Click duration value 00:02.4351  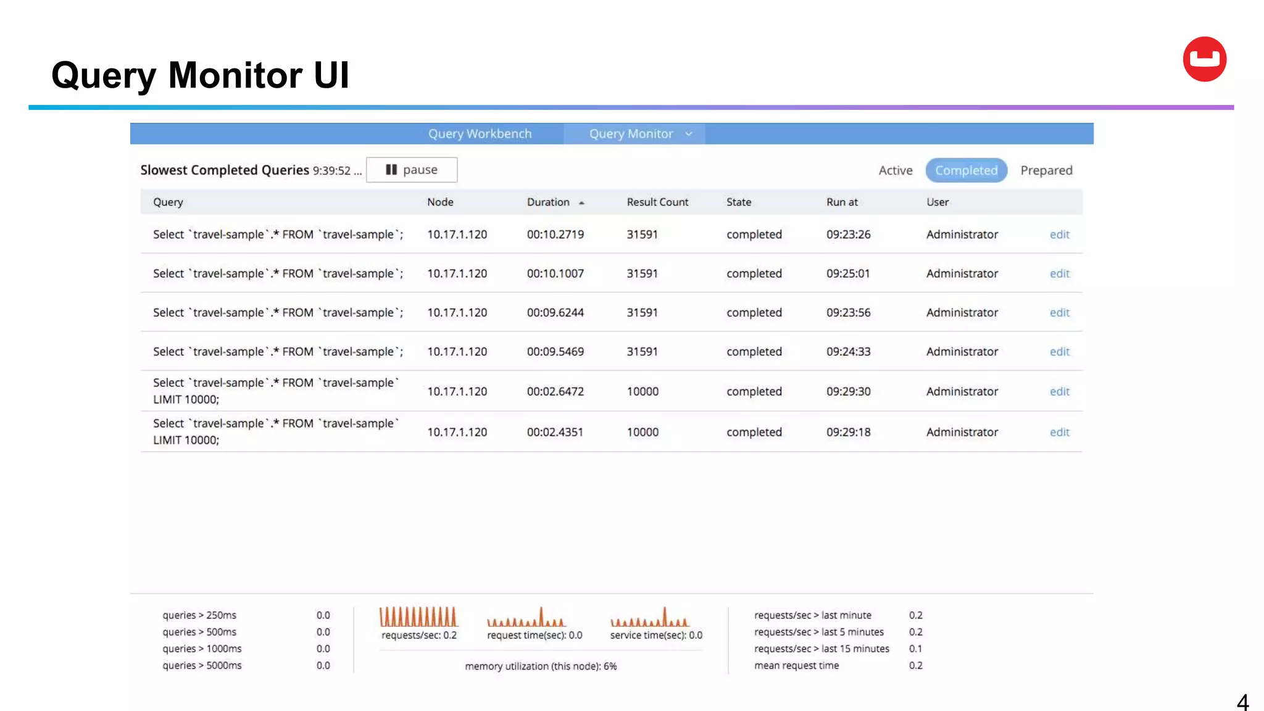coord(555,433)
